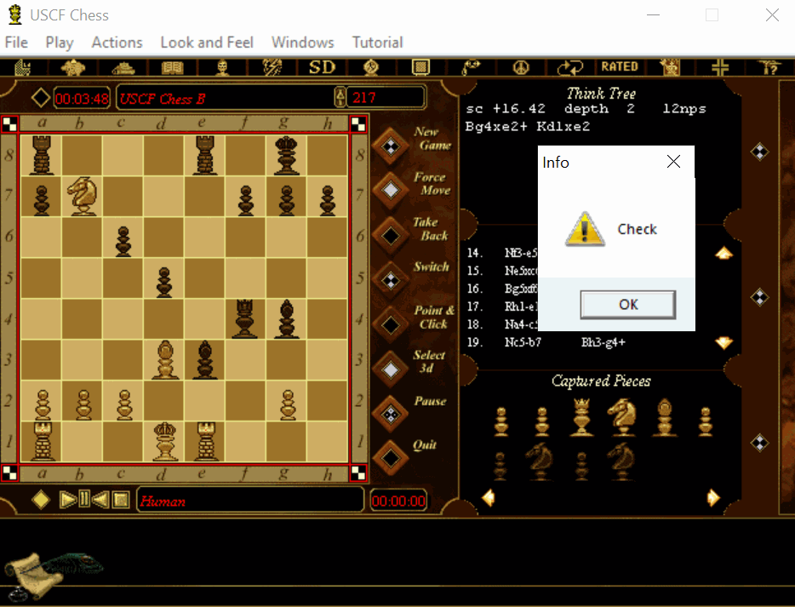Click the rewind arrow below the board
Viewport: 795px width, 607px height.
click(100, 500)
